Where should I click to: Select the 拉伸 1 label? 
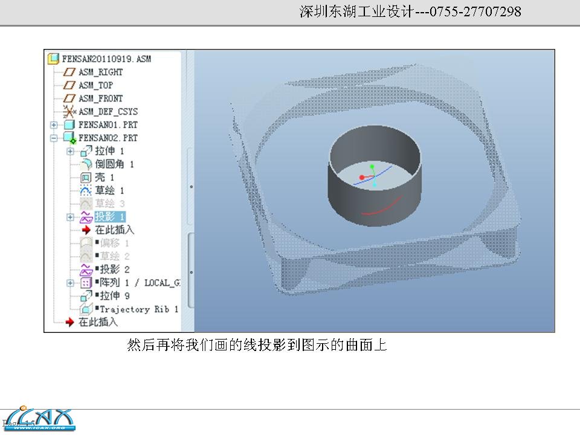pyautogui.click(x=109, y=151)
